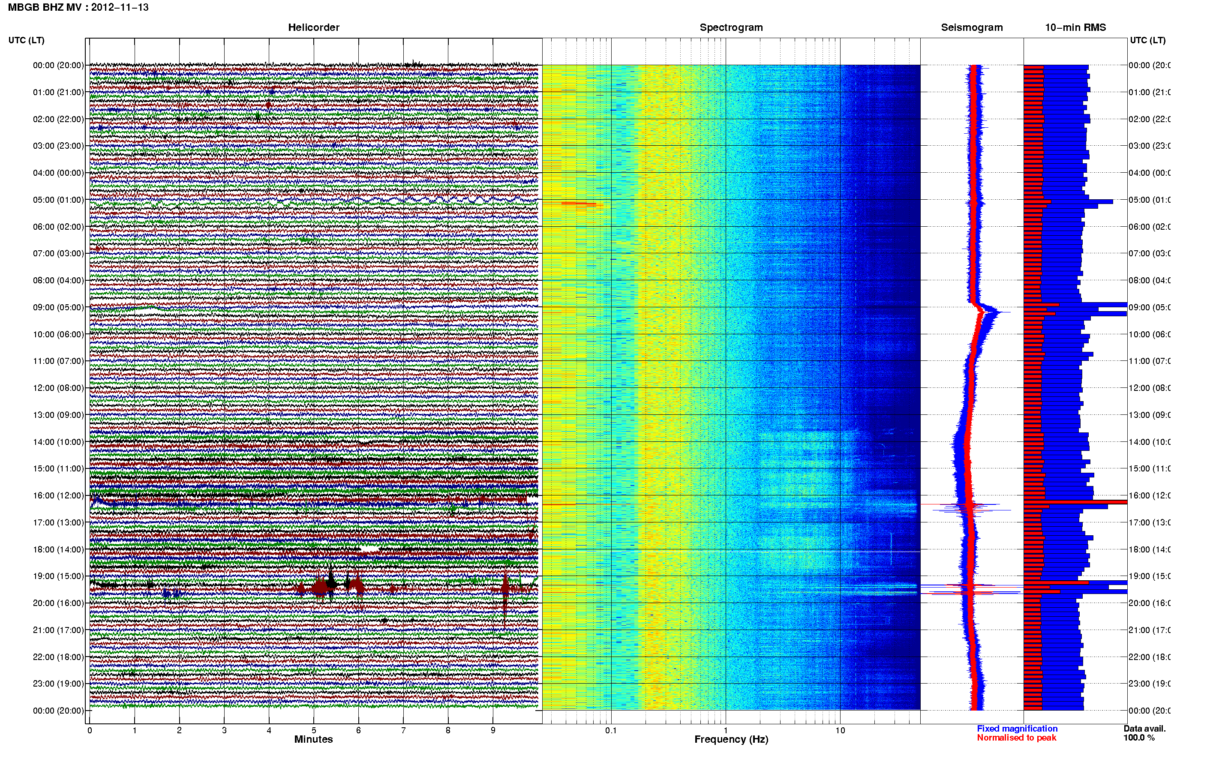The height and width of the screenshot is (762, 1219).
Task: Click the left-axis time label 04:00 (00:00)
Action: 58,173
